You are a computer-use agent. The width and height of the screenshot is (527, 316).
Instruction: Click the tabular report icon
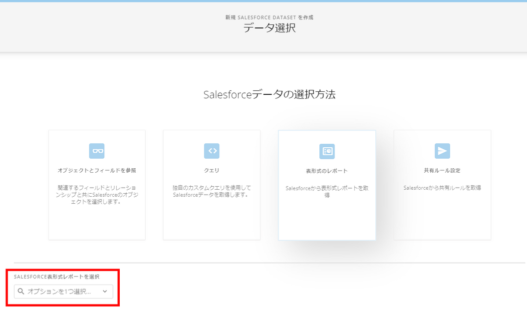coord(327,151)
